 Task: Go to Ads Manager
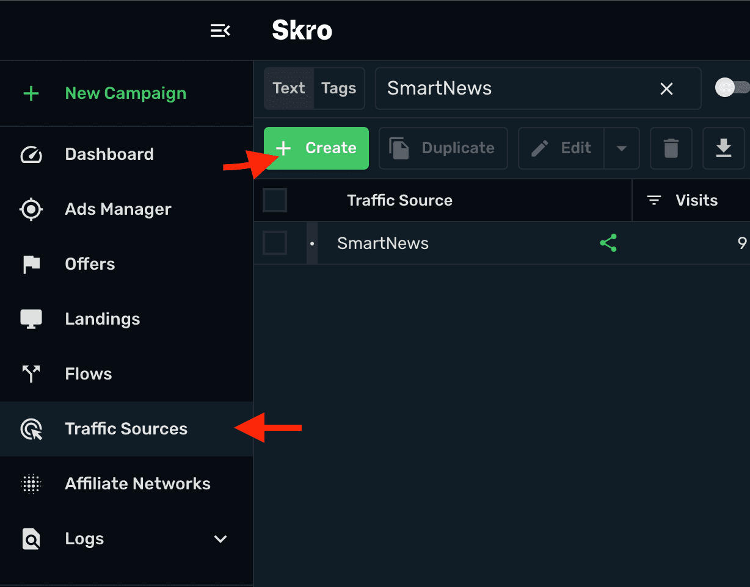(x=118, y=209)
